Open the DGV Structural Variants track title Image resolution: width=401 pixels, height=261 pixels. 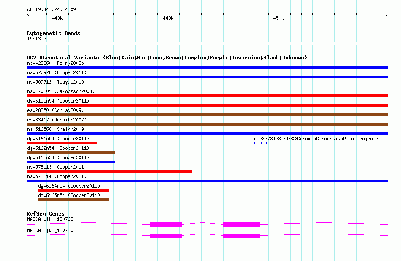(167, 58)
